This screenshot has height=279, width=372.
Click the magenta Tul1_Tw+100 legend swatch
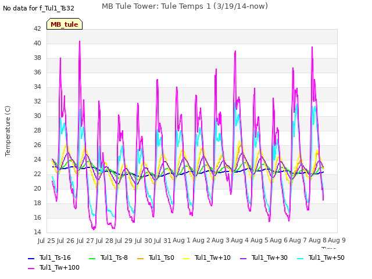31,269
